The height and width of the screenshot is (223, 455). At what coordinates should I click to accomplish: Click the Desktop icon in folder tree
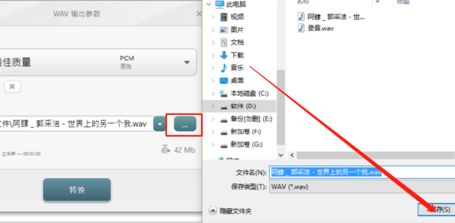pyautogui.click(x=224, y=81)
